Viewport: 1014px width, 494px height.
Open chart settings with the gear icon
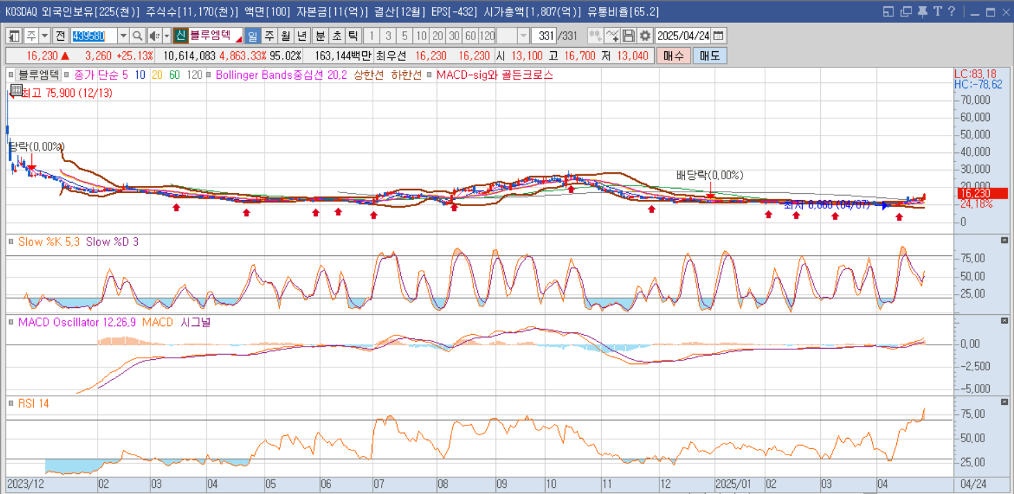coord(646,36)
